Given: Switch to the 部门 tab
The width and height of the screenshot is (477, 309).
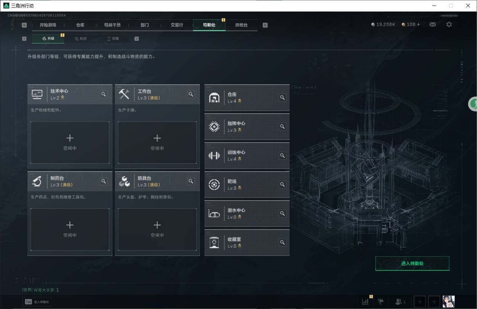Looking at the screenshot, I should [145, 25].
